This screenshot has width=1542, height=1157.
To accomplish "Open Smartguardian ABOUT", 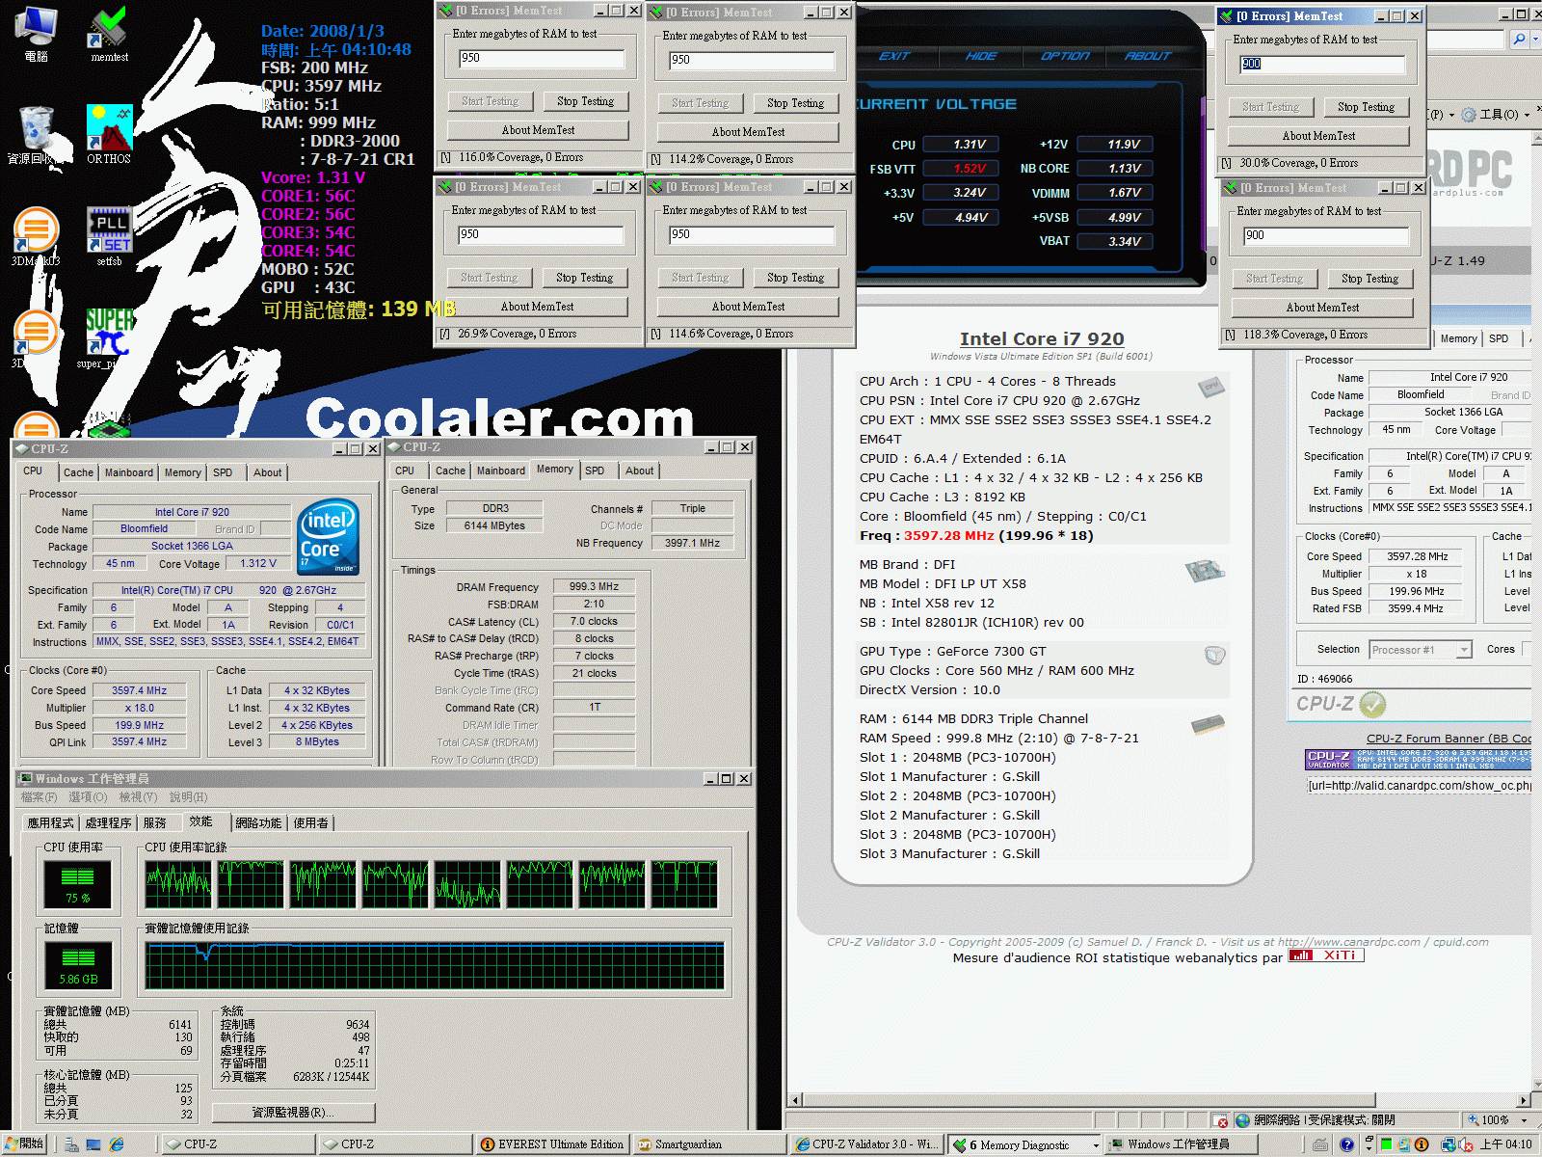I will click(1147, 56).
